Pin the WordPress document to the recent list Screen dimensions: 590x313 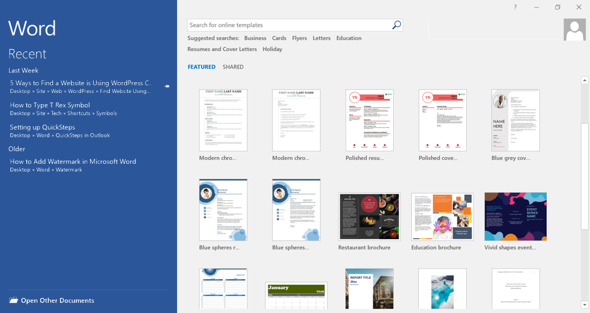pyautogui.click(x=167, y=86)
